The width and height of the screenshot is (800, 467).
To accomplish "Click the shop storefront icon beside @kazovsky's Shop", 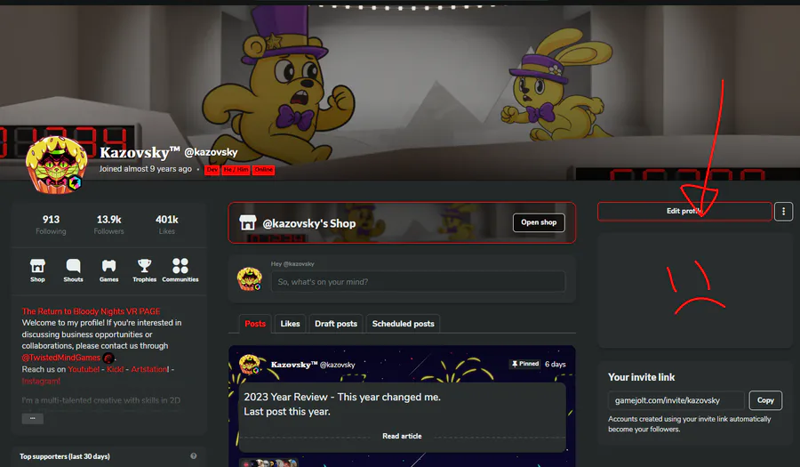I will (x=247, y=222).
